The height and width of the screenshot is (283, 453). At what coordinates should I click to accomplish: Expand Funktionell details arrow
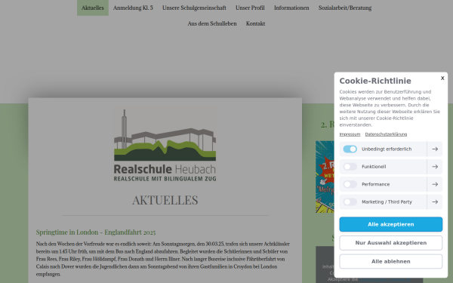435,167
